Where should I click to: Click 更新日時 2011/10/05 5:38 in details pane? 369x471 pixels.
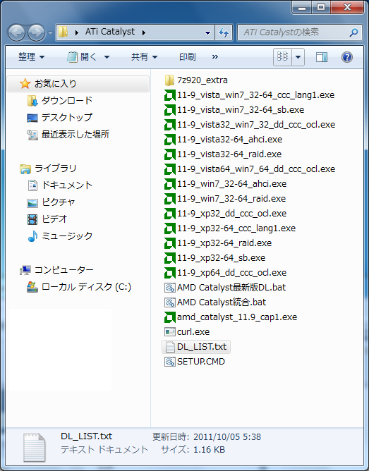tap(207, 436)
